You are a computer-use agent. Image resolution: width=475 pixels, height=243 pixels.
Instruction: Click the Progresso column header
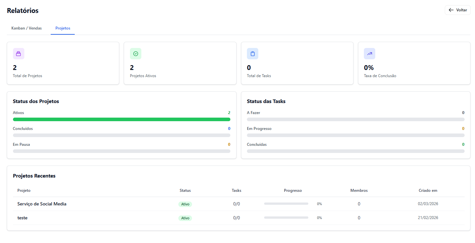(293, 191)
